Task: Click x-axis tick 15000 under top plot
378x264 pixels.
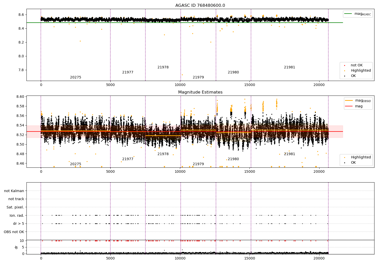Action: [250, 85]
